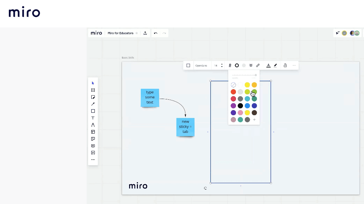Pick the pink color swatch
This screenshot has width=364, height=204.
(x=240, y=113)
